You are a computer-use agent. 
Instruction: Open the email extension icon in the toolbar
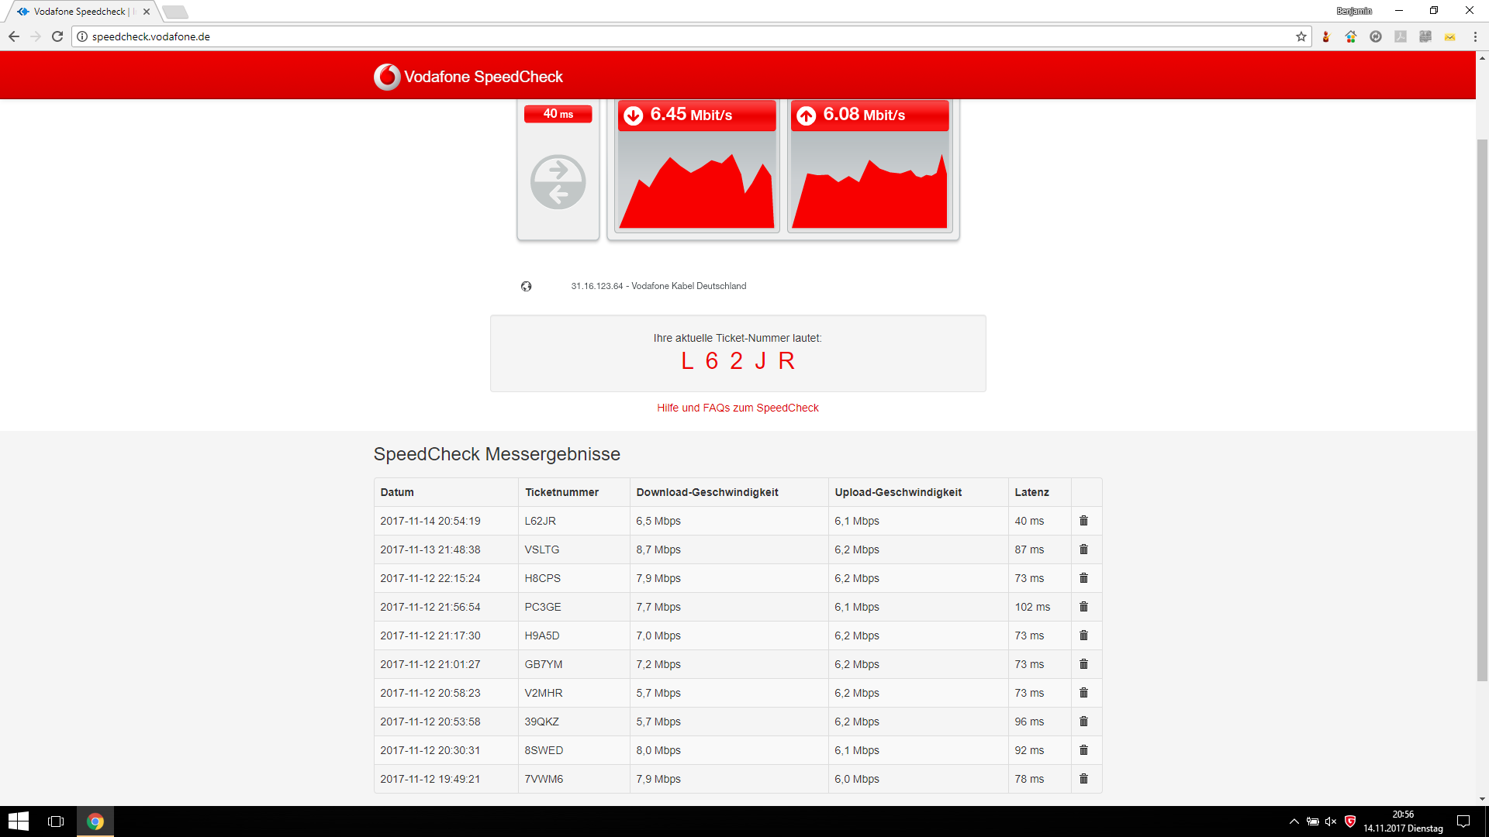[x=1450, y=36]
